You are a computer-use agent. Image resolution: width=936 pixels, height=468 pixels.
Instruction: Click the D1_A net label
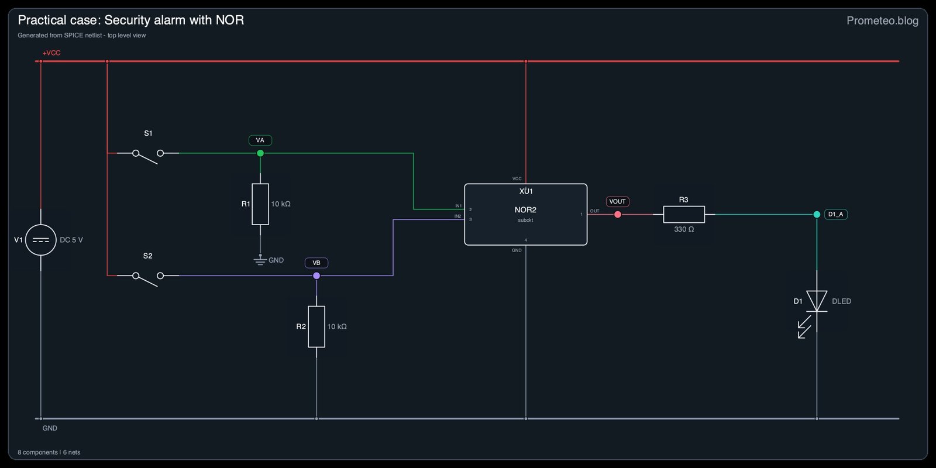[x=836, y=214]
